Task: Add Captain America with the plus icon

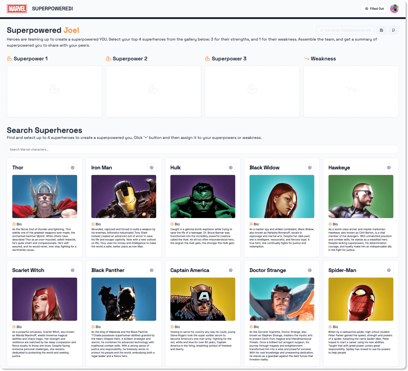Action: (x=231, y=270)
